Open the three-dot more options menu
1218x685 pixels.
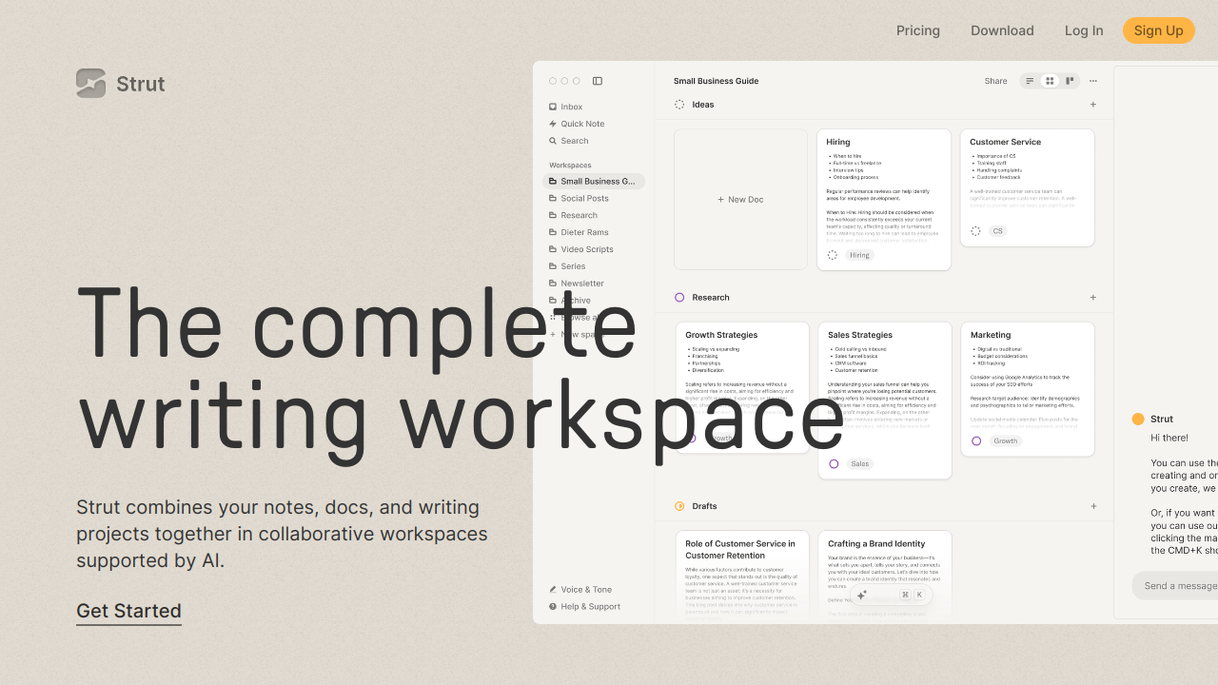tap(1093, 81)
